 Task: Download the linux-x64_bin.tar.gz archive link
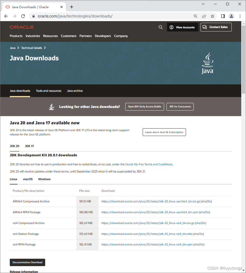(x=148, y=223)
